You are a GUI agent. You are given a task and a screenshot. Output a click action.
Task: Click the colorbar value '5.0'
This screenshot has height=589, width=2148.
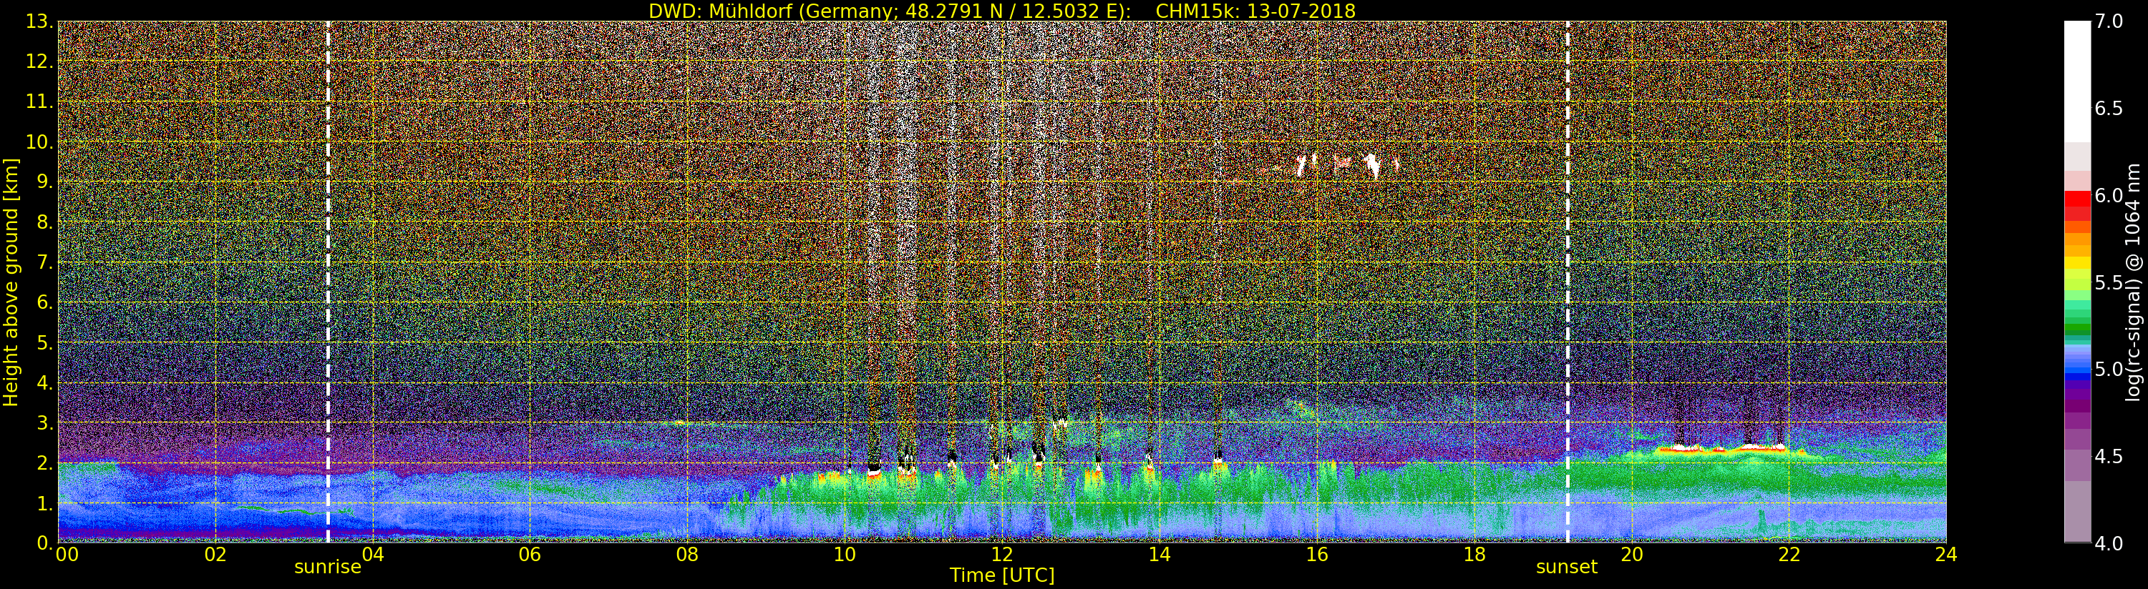[2109, 369]
